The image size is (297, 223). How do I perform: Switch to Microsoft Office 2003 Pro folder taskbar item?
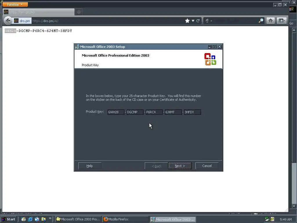pos(78,219)
